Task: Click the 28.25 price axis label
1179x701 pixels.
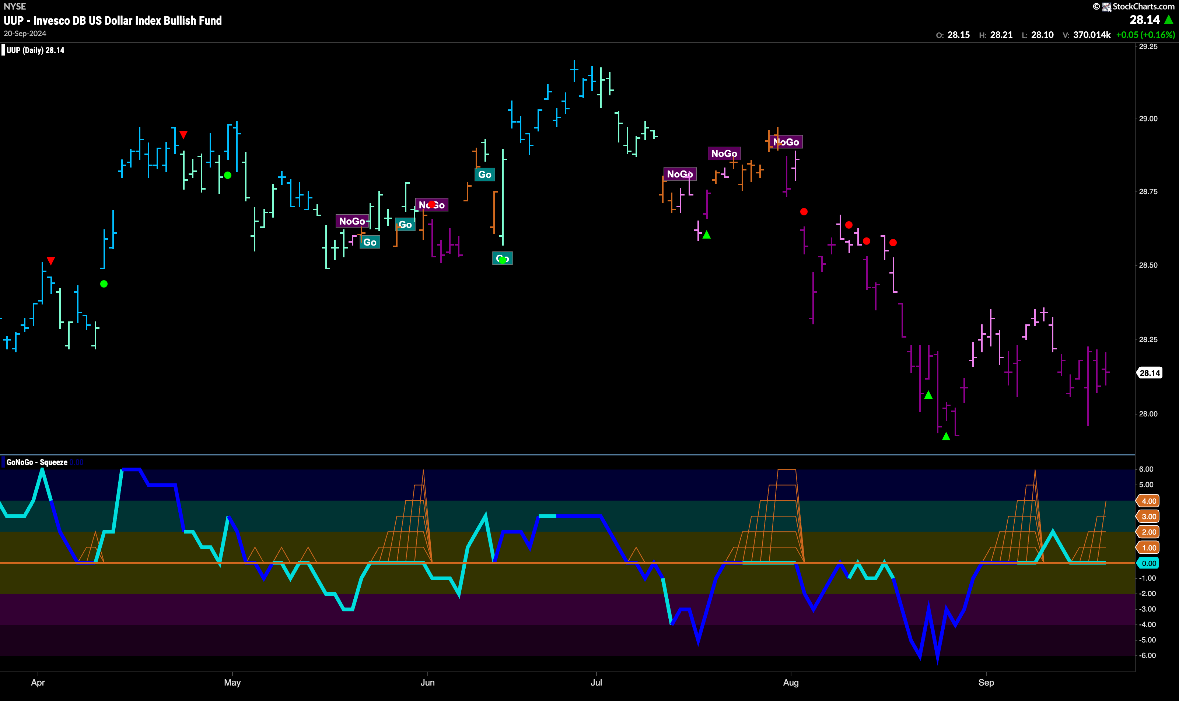Action: (x=1148, y=339)
